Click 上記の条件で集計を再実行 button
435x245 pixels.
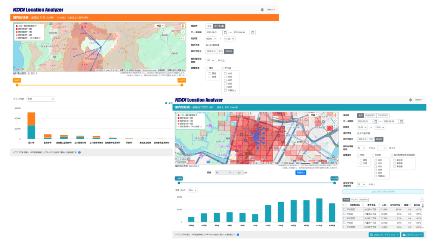(x=383, y=192)
